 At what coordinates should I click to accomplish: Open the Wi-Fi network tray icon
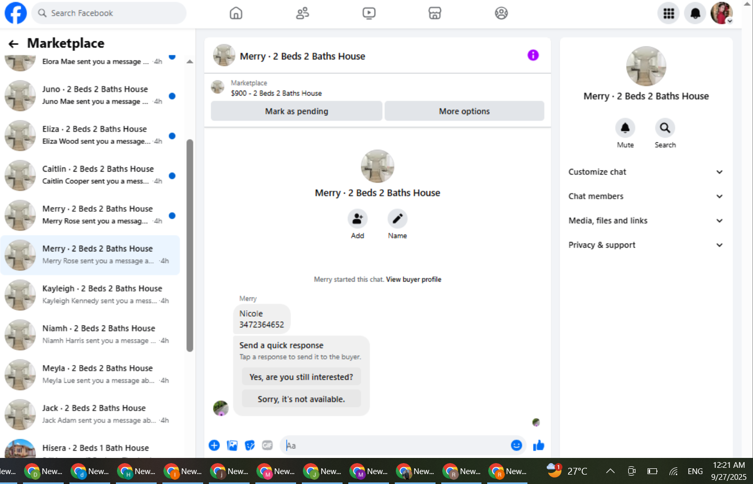point(674,471)
